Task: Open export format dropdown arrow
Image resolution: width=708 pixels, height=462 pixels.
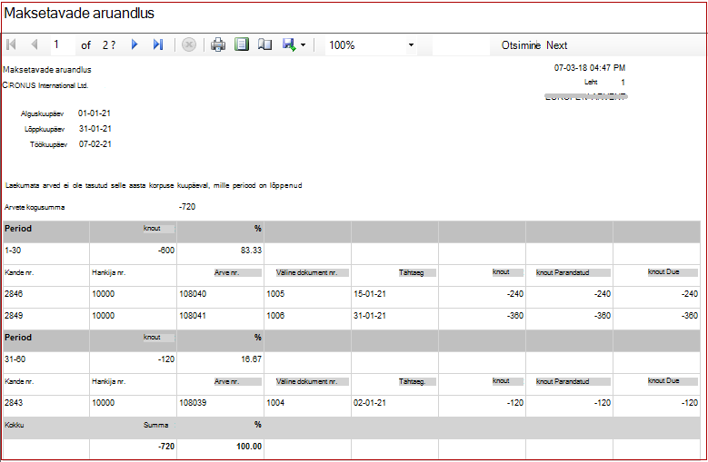Action: point(303,45)
